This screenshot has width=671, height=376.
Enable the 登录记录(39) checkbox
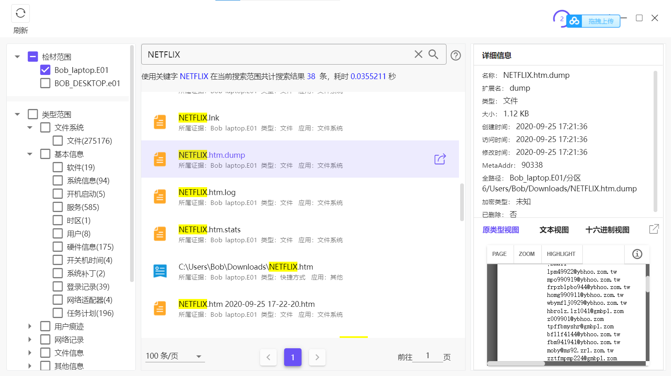pos(58,287)
